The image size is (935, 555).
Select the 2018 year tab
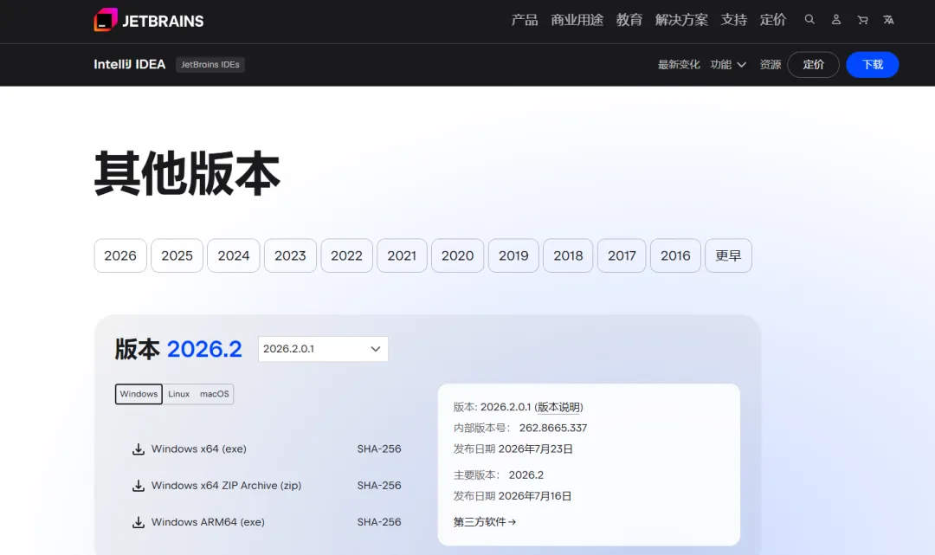pyautogui.click(x=568, y=255)
